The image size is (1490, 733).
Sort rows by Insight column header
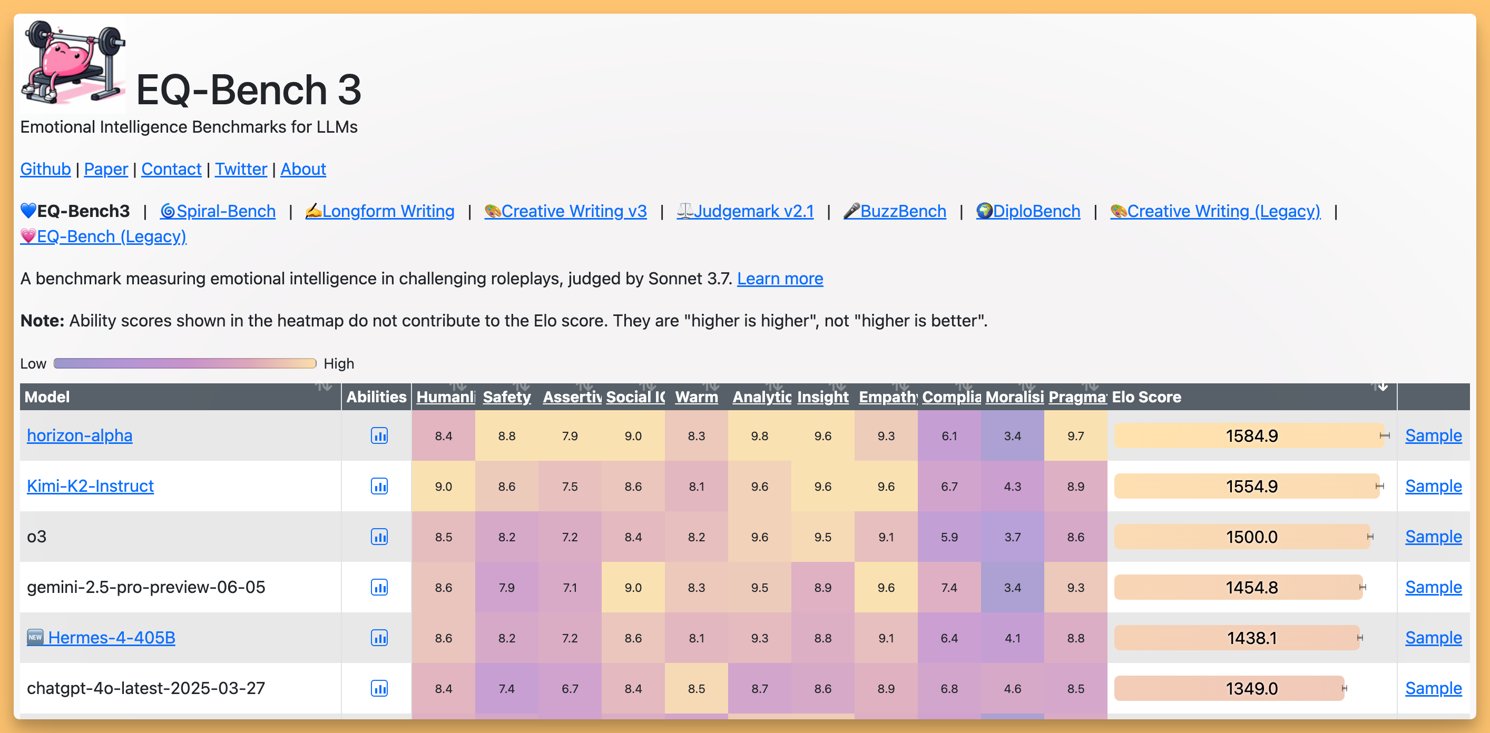[822, 397]
